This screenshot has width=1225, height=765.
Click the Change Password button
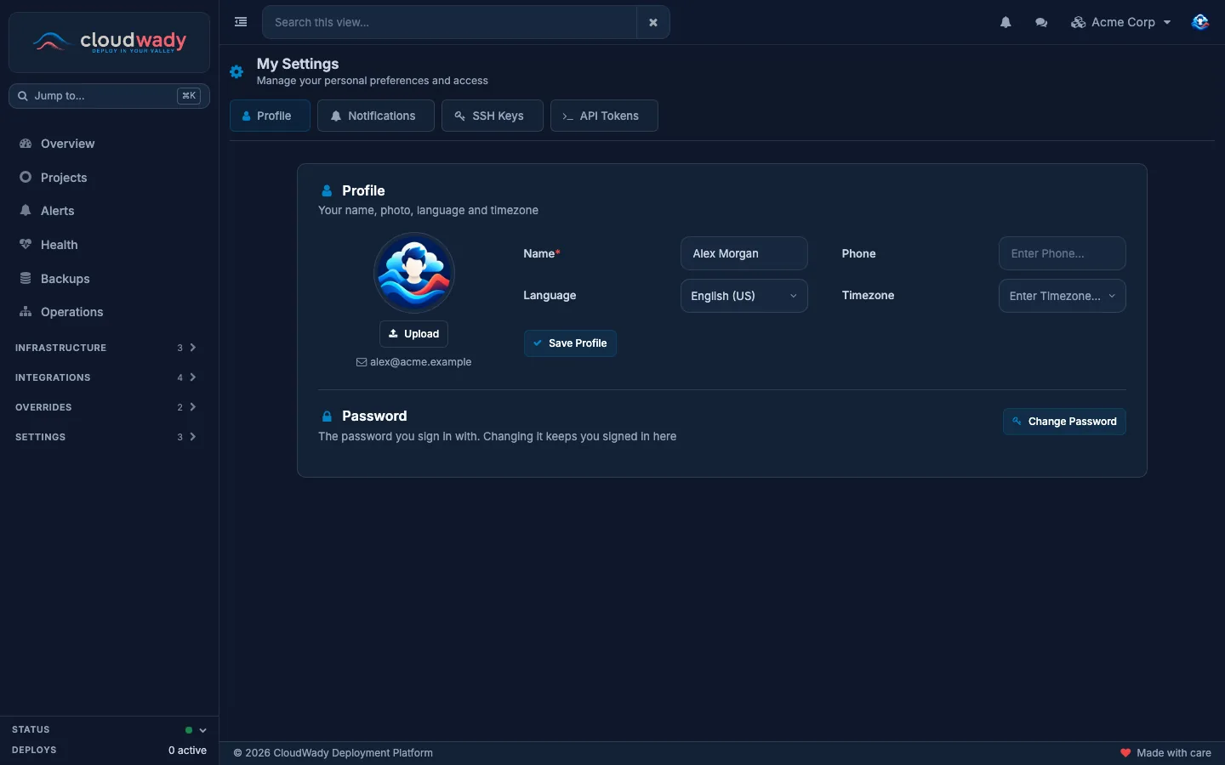[x=1064, y=422]
